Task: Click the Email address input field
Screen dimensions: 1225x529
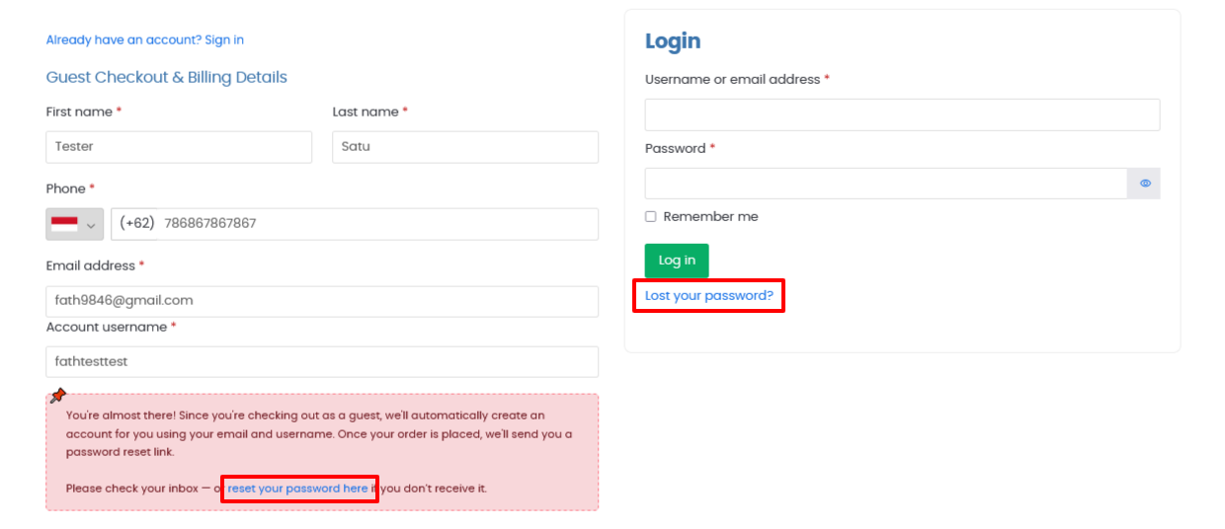Action: 321,301
